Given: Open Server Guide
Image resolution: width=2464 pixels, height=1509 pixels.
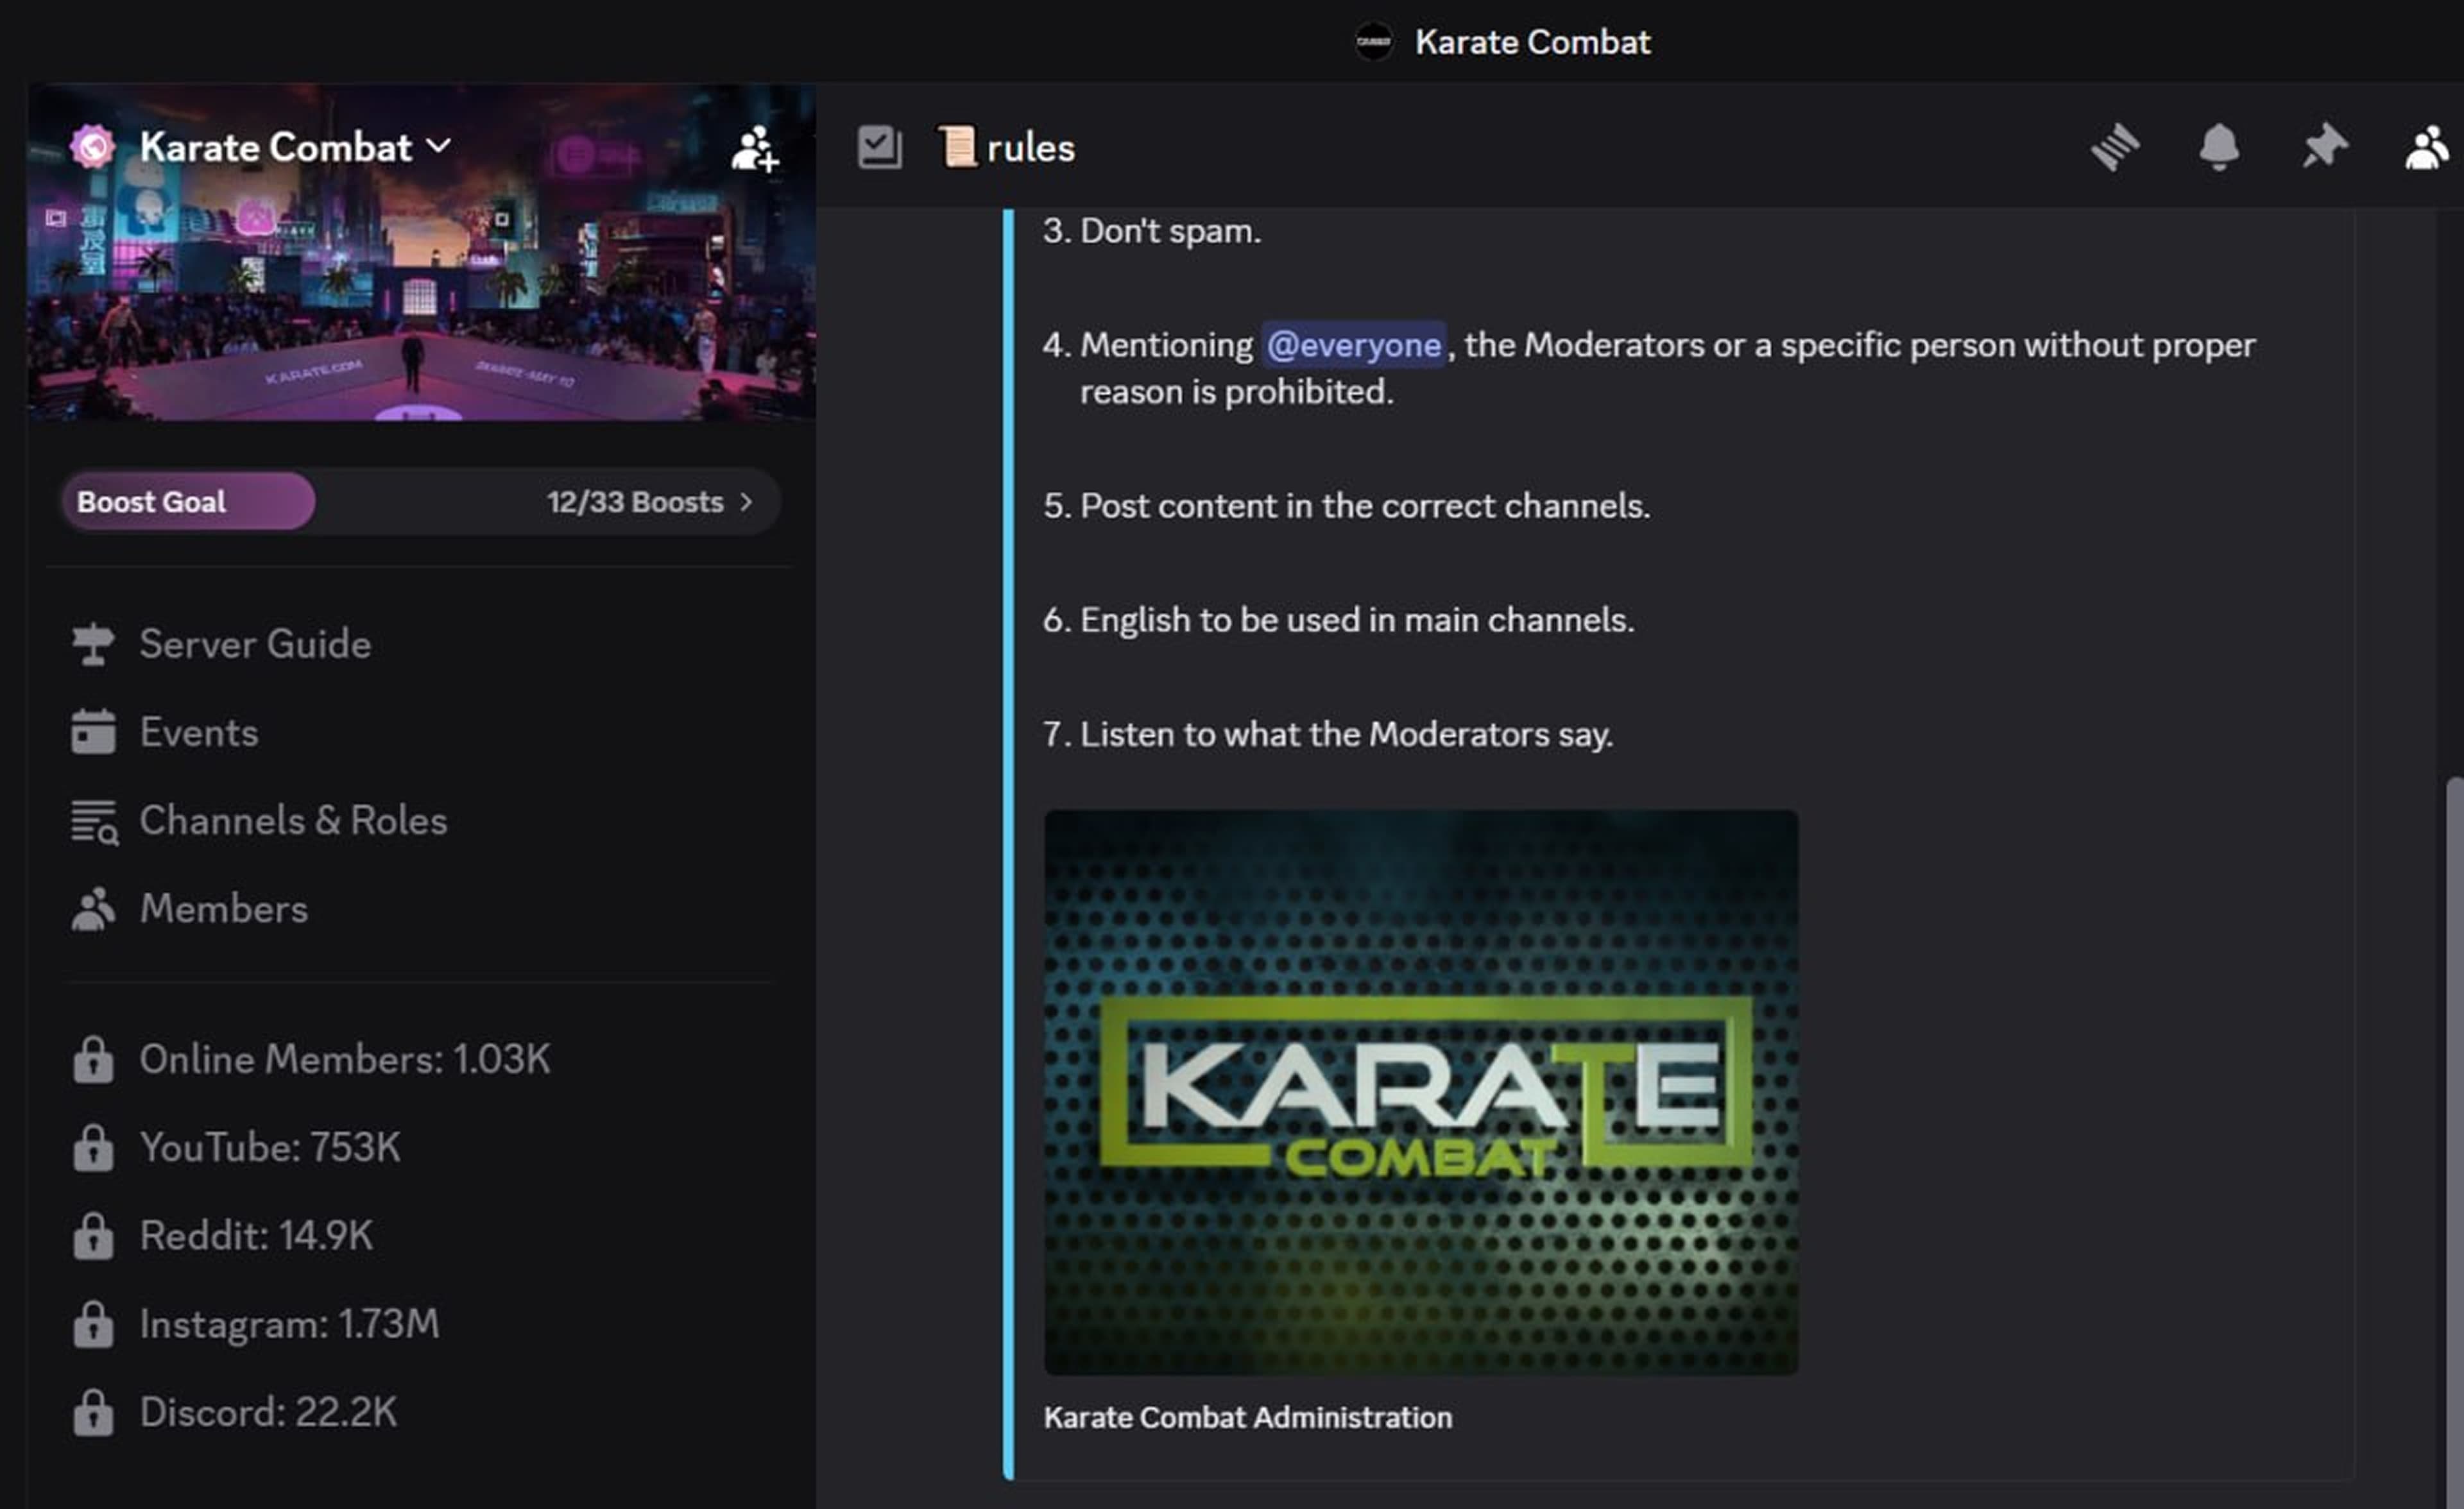Looking at the screenshot, I should click(420, 644).
